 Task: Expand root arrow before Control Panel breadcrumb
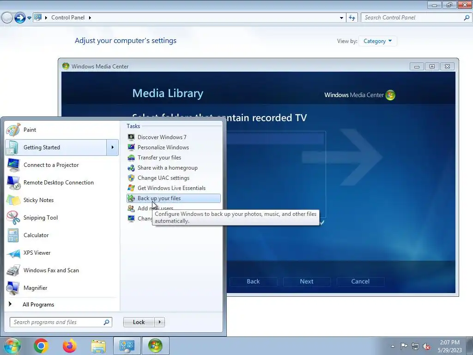click(x=46, y=18)
